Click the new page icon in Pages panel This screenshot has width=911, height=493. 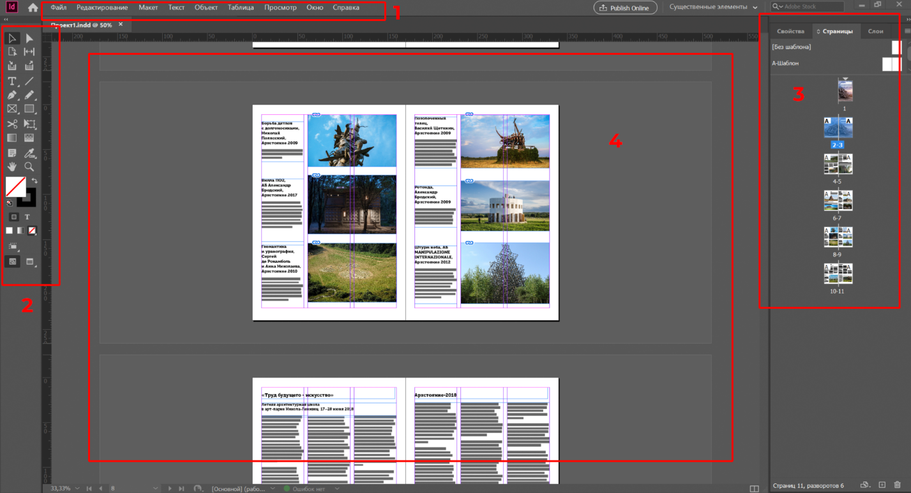tap(882, 485)
